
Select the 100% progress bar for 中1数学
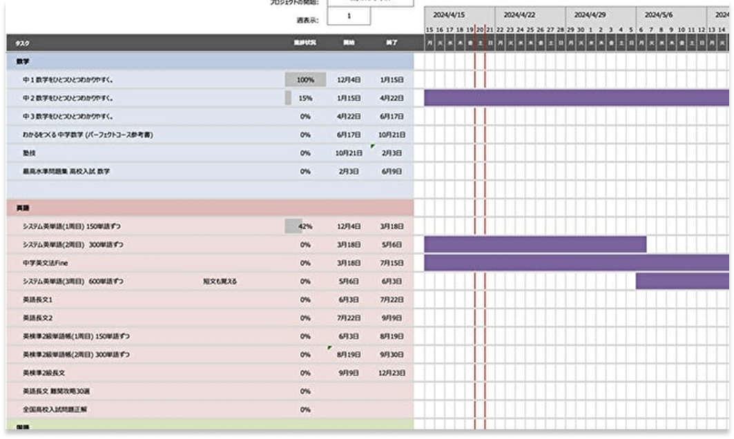pos(305,80)
